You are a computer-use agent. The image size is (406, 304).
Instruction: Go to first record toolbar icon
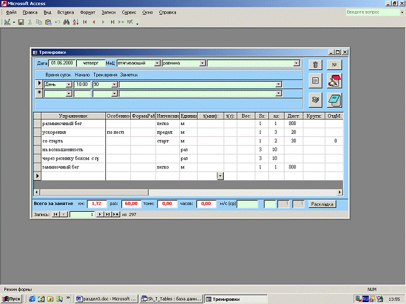pyautogui.click(x=85, y=22)
